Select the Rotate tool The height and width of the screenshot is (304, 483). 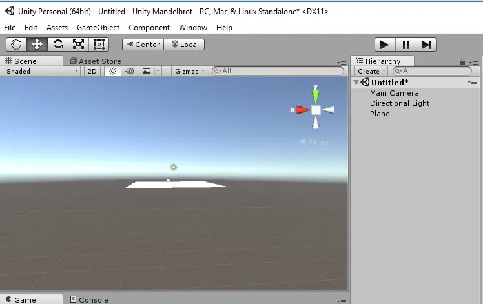pos(58,45)
